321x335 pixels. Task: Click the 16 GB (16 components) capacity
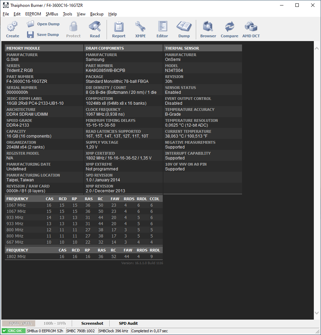[x=29, y=136]
